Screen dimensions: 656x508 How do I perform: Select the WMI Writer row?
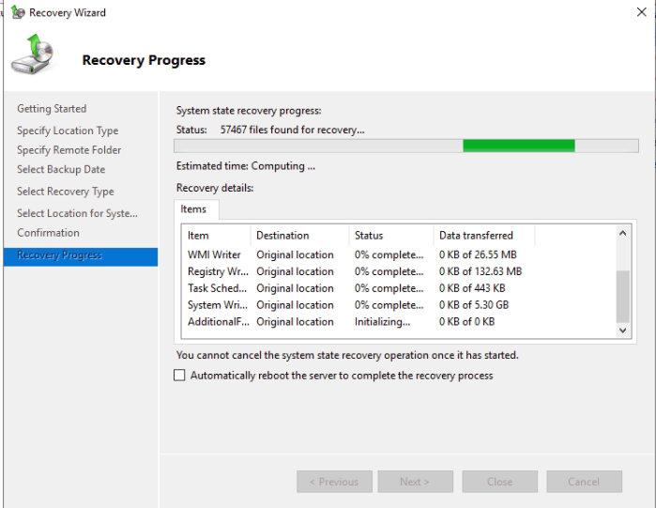pyautogui.click(x=214, y=254)
